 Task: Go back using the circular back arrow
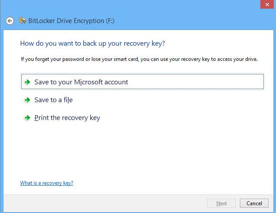(x=10, y=21)
